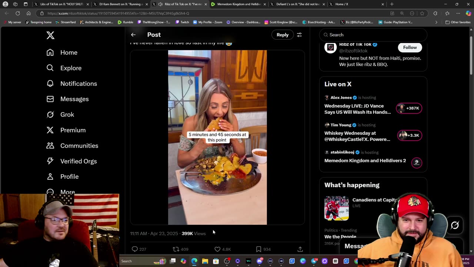Open the post reply filter settings icon
Viewport: 474px width, 267px height.
299,35
